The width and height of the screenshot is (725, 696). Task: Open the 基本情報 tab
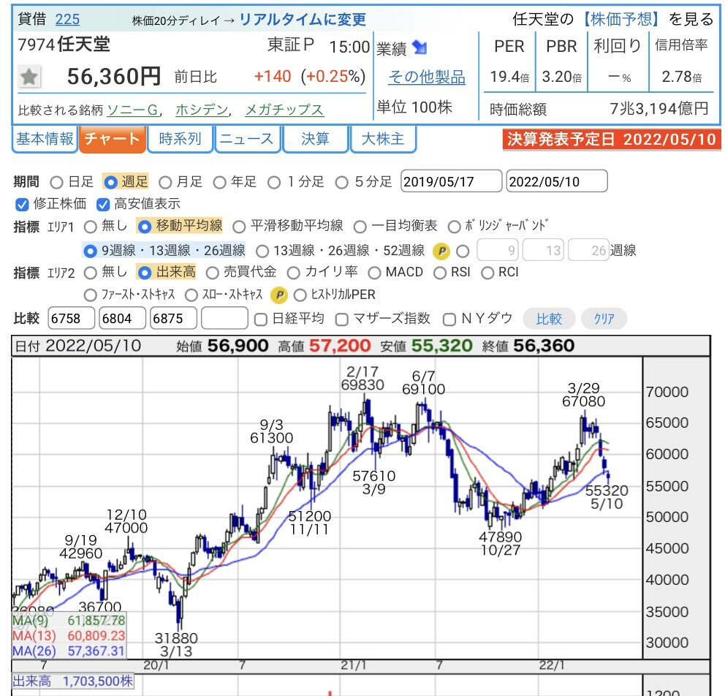coord(45,139)
